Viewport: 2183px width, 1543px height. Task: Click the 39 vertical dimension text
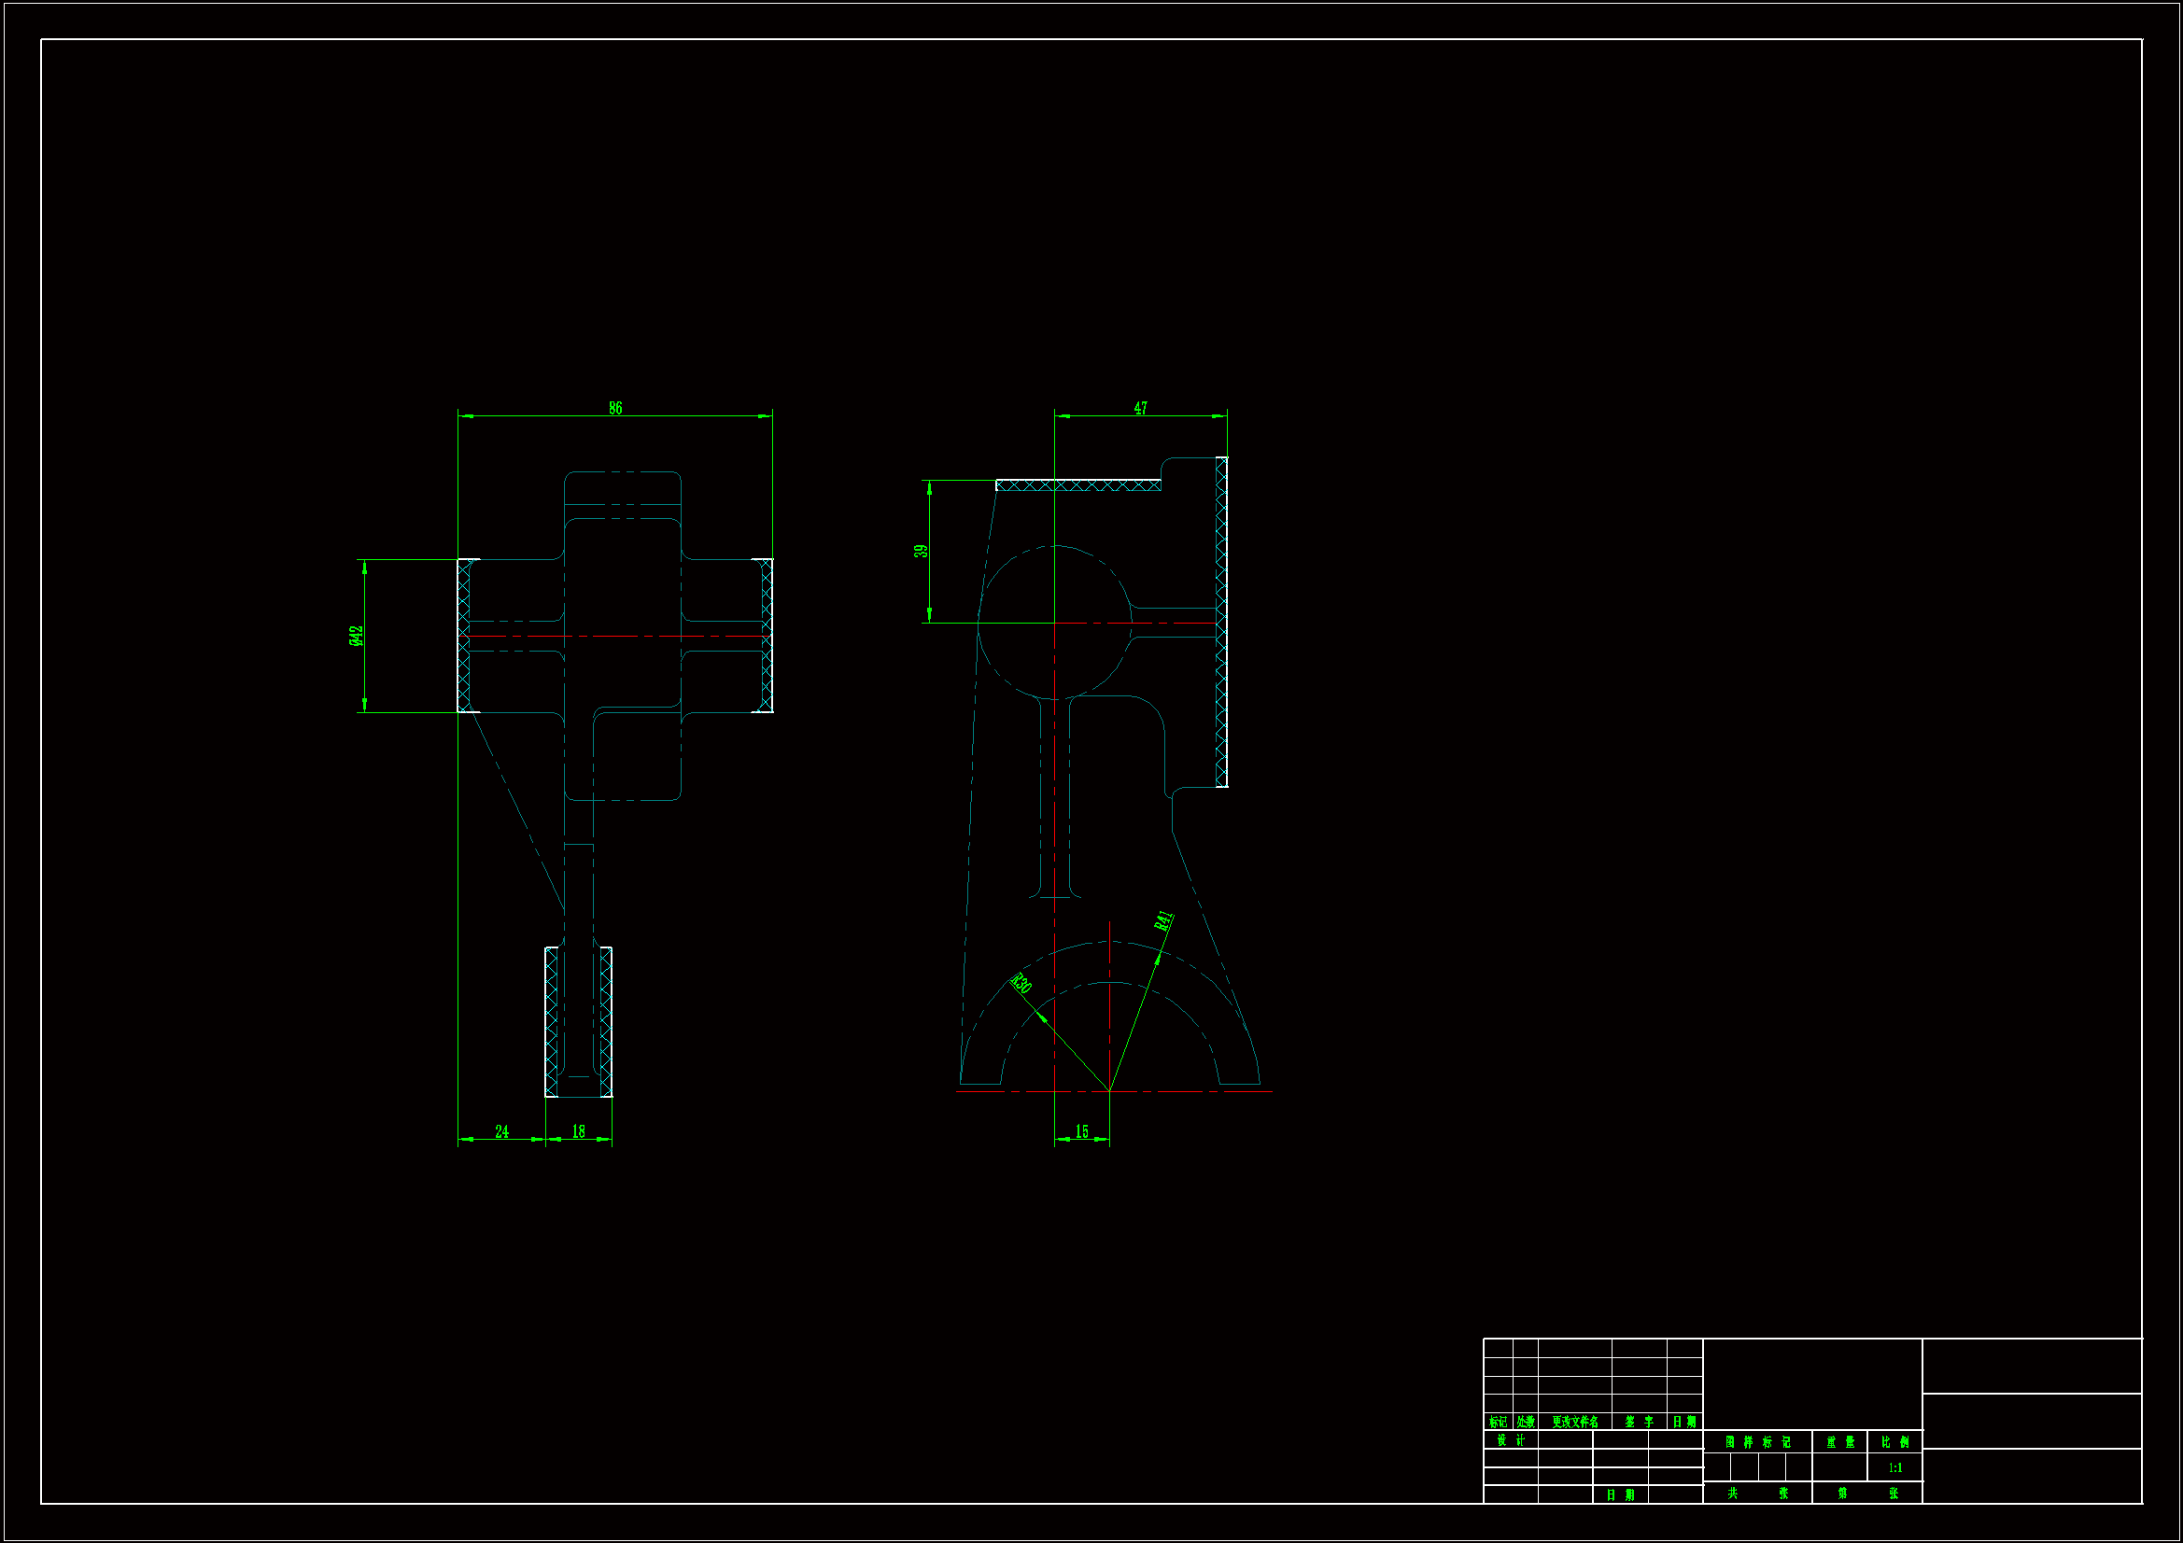tap(921, 552)
